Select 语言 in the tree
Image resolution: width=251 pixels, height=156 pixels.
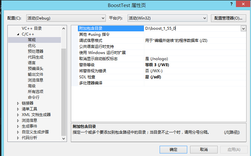[x=32, y=63]
